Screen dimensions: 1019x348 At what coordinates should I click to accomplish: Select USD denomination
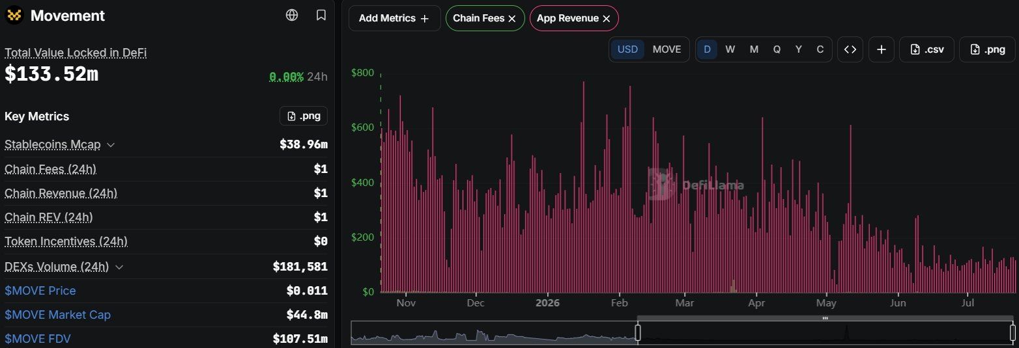(x=627, y=49)
